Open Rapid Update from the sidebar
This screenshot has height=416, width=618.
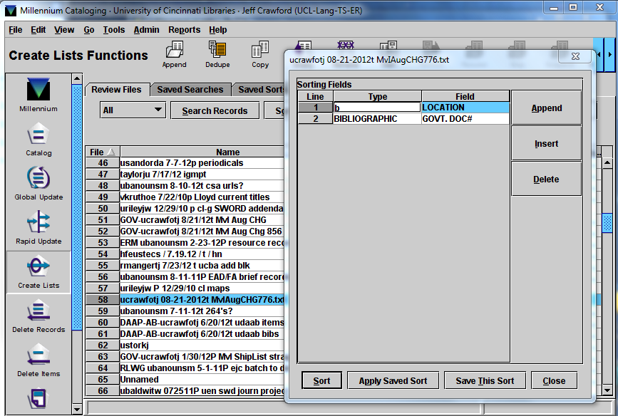[38, 226]
